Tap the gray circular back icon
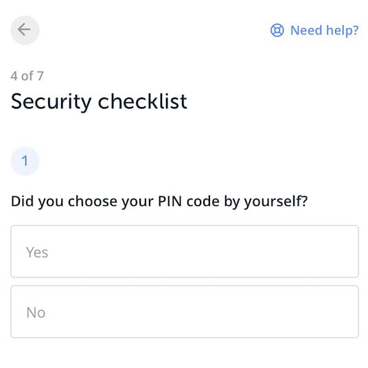Screen dimensions: 368x368 pos(25,30)
